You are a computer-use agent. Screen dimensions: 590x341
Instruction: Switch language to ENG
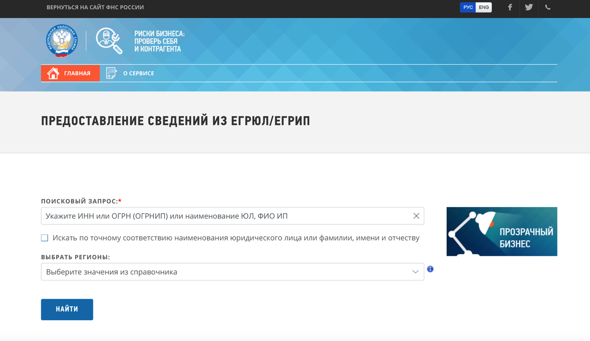coord(484,7)
